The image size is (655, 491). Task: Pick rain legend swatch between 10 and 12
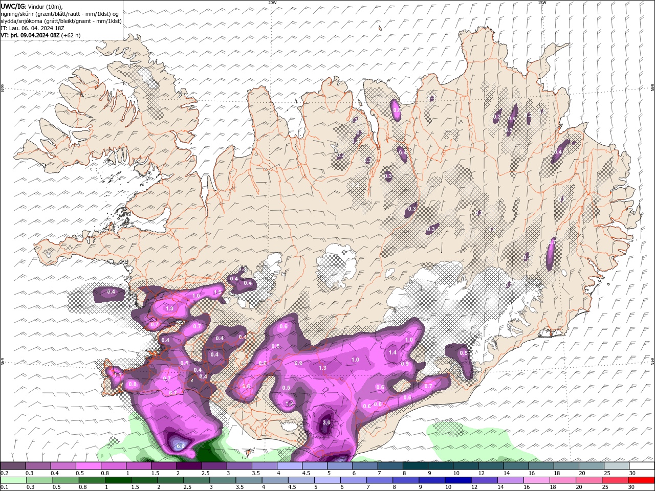pyautogui.click(x=458, y=480)
